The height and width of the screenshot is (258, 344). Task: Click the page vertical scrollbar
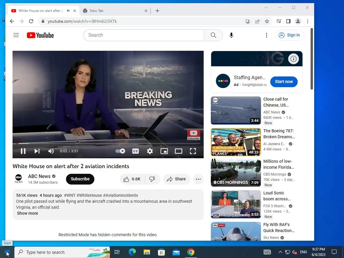click(312, 59)
